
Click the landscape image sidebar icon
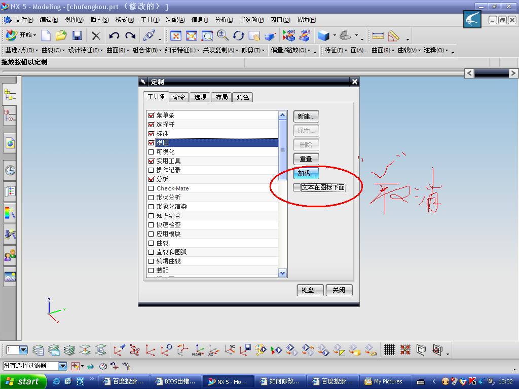click(x=10, y=277)
